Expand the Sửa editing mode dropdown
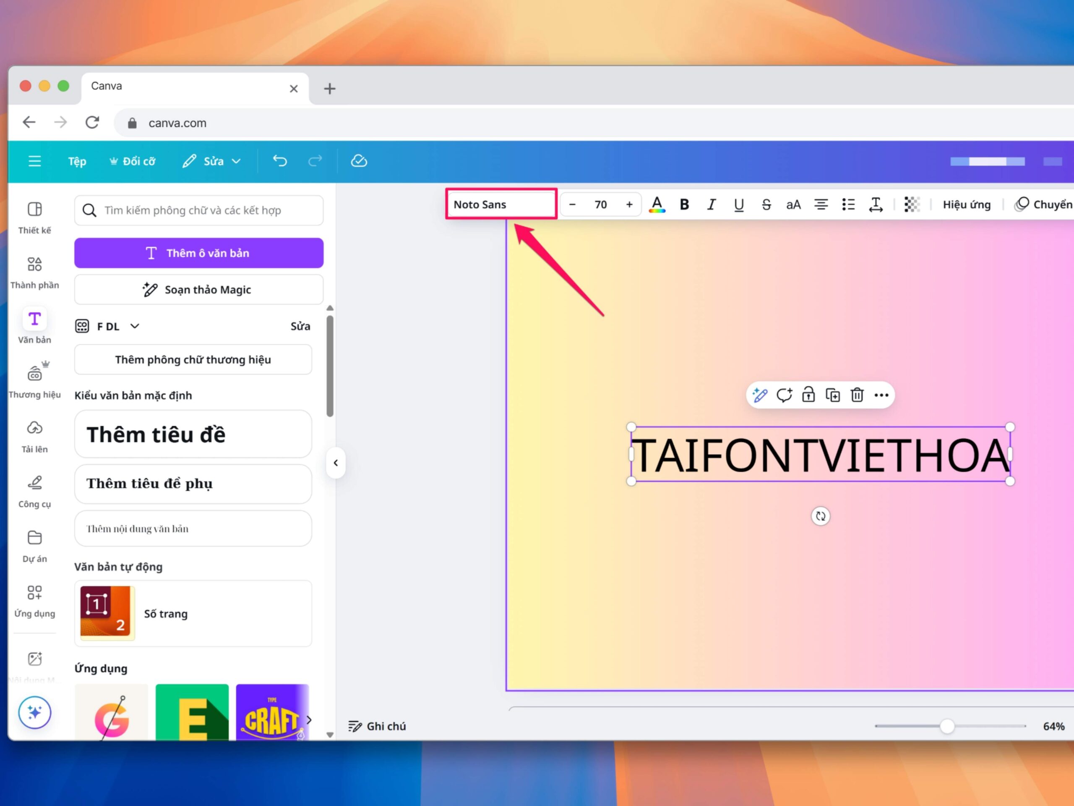The width and height of the screenshot is (1074, 806). (211, 161)
